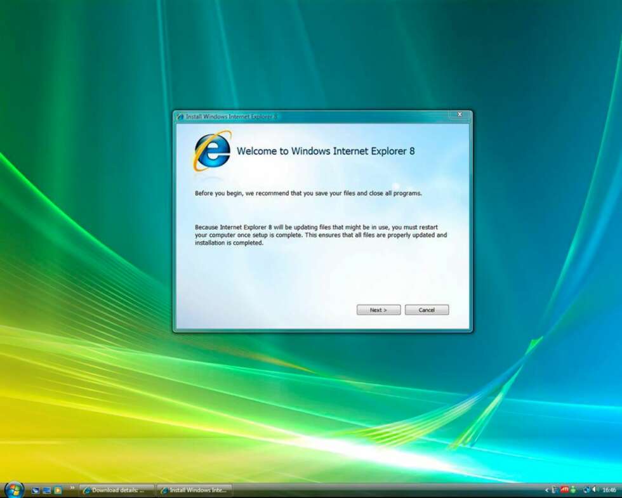This screenshot has width=622, height=498.
Task: Cancel the Internet Explorer 8 installation
Action: [x=427, y=310]
